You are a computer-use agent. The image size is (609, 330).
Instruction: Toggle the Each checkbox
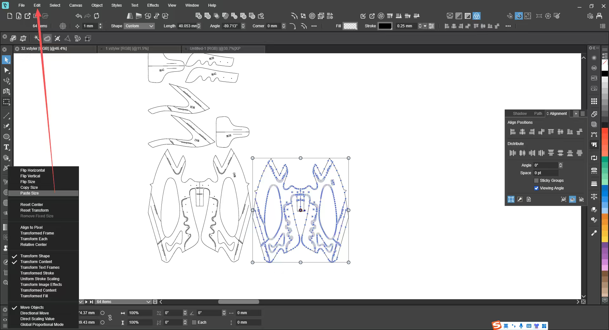pos(194,322)
